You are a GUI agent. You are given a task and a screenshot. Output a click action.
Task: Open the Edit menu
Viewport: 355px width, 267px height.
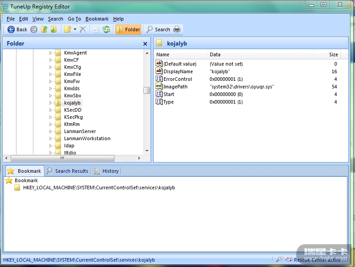pos(24,19)
